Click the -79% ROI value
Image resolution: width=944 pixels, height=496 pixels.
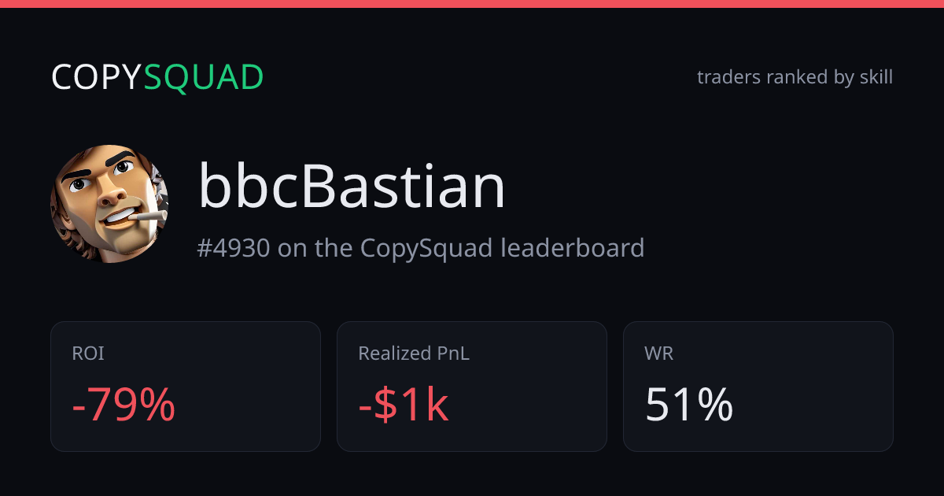[124, 405]
